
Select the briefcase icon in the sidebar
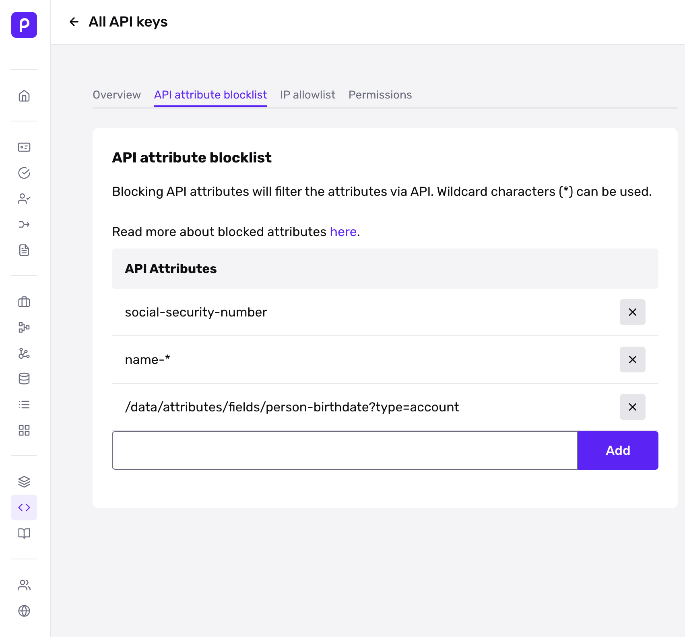pyautogui.click(x=24, y=302)
